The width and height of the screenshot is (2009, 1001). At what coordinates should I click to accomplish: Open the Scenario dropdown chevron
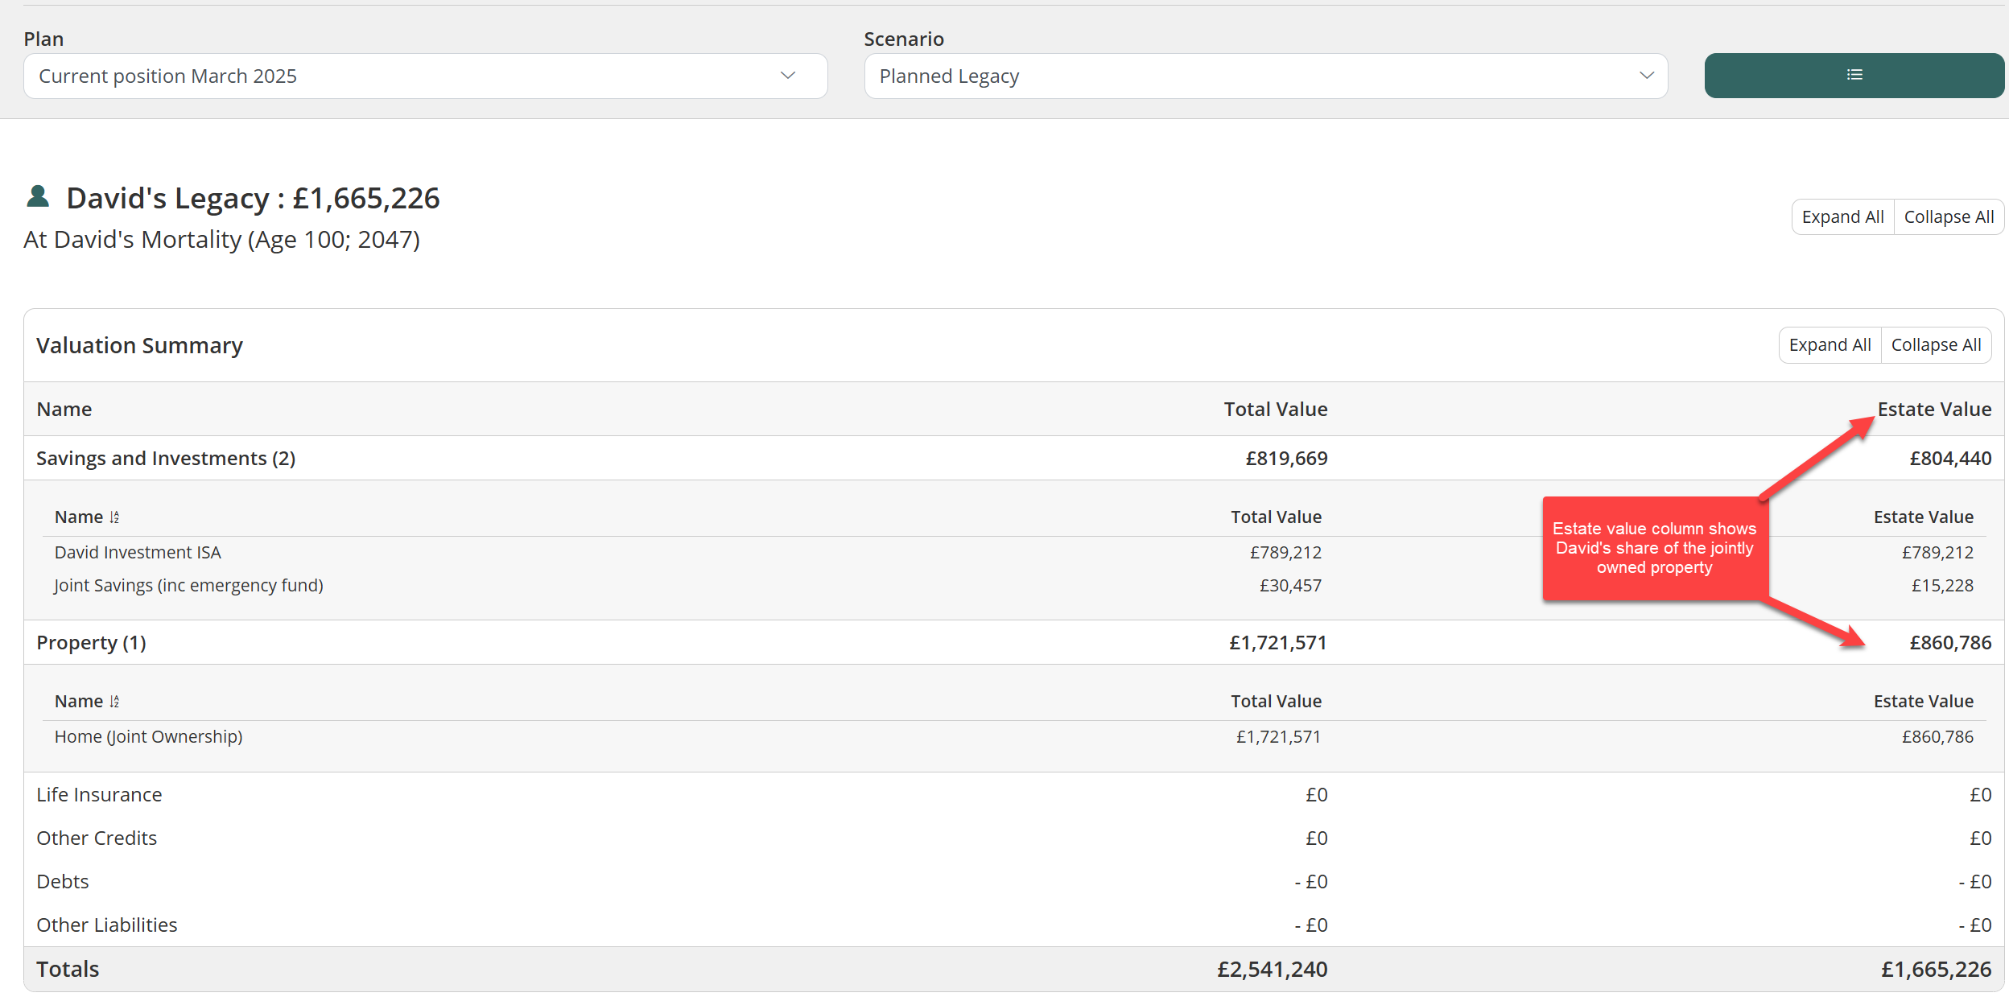pyautogui.click(x=1646, y=76)
